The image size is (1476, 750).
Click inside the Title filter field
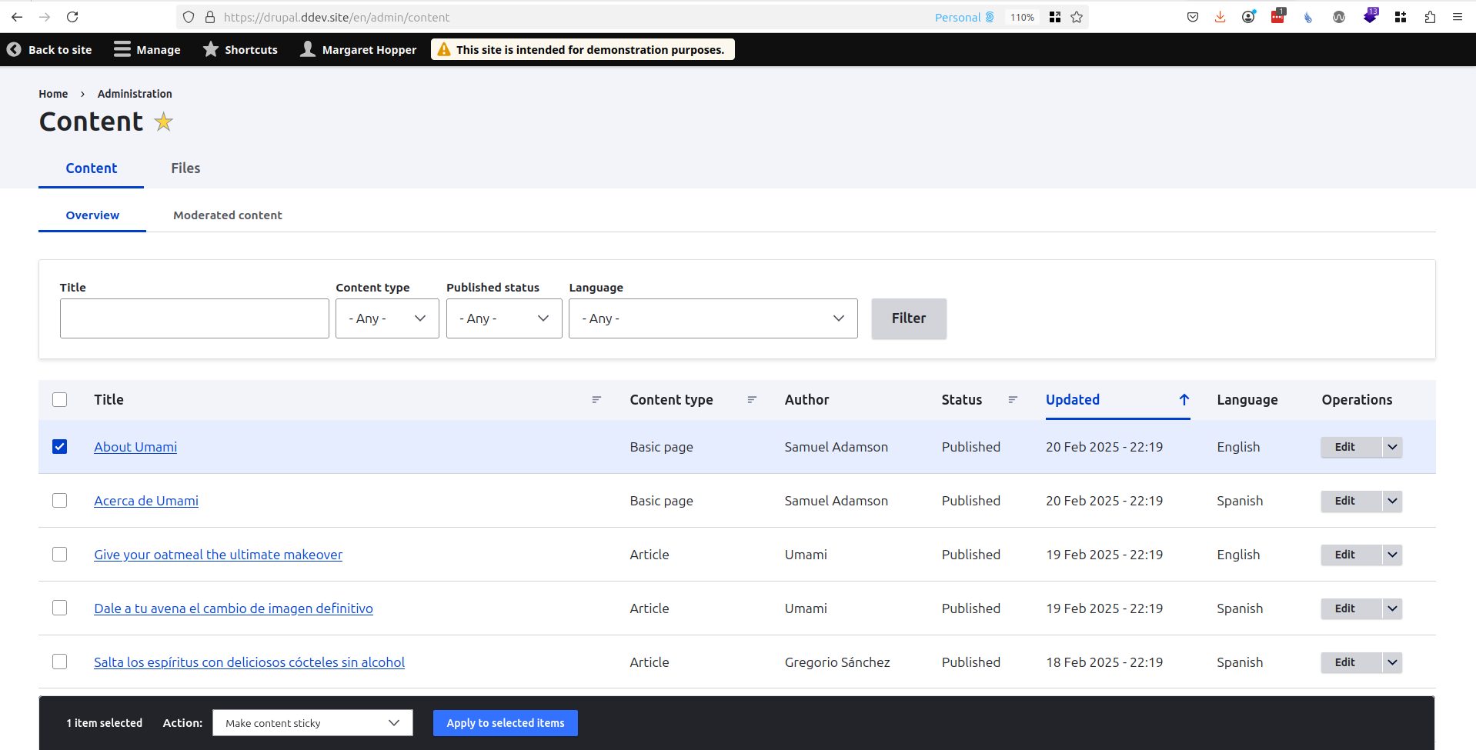(x=194, y=318)
